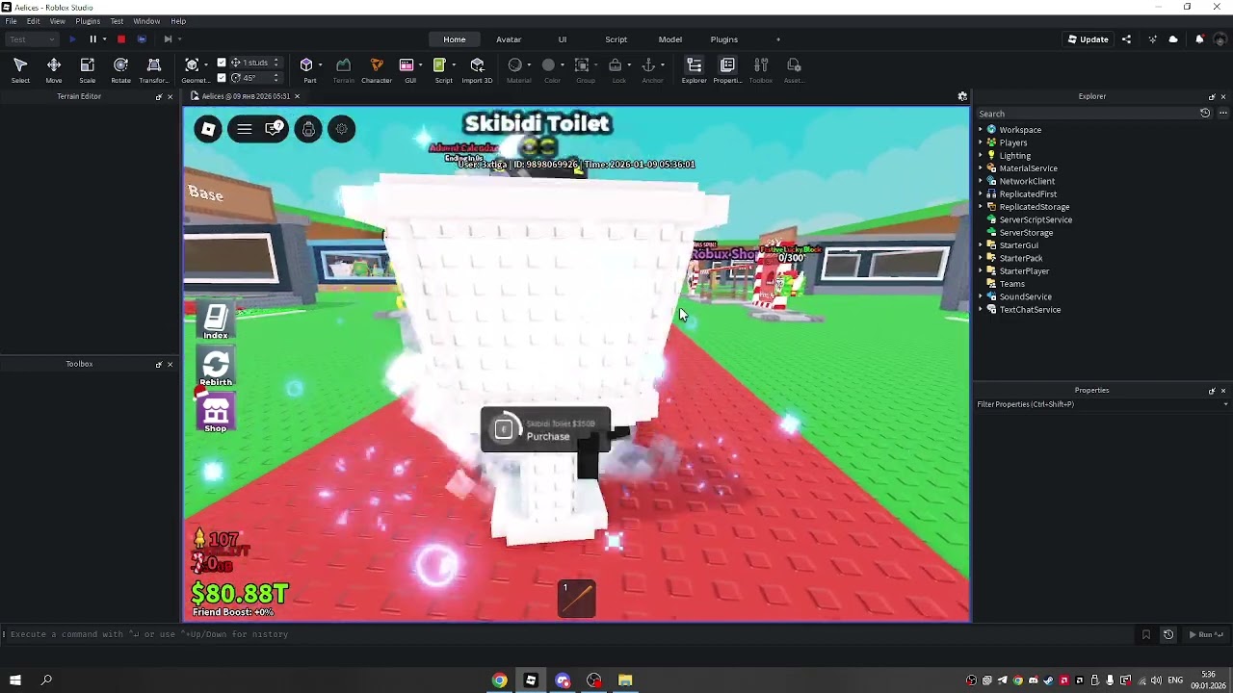The height and width of the screenshot is (693, 1233).
Task: Open Explorer more options ellipsis
Action: (x=1223, y=114)
